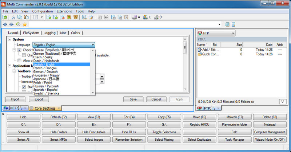Open the Tools menu
291x152 pixels.
(x=80, y=11)
